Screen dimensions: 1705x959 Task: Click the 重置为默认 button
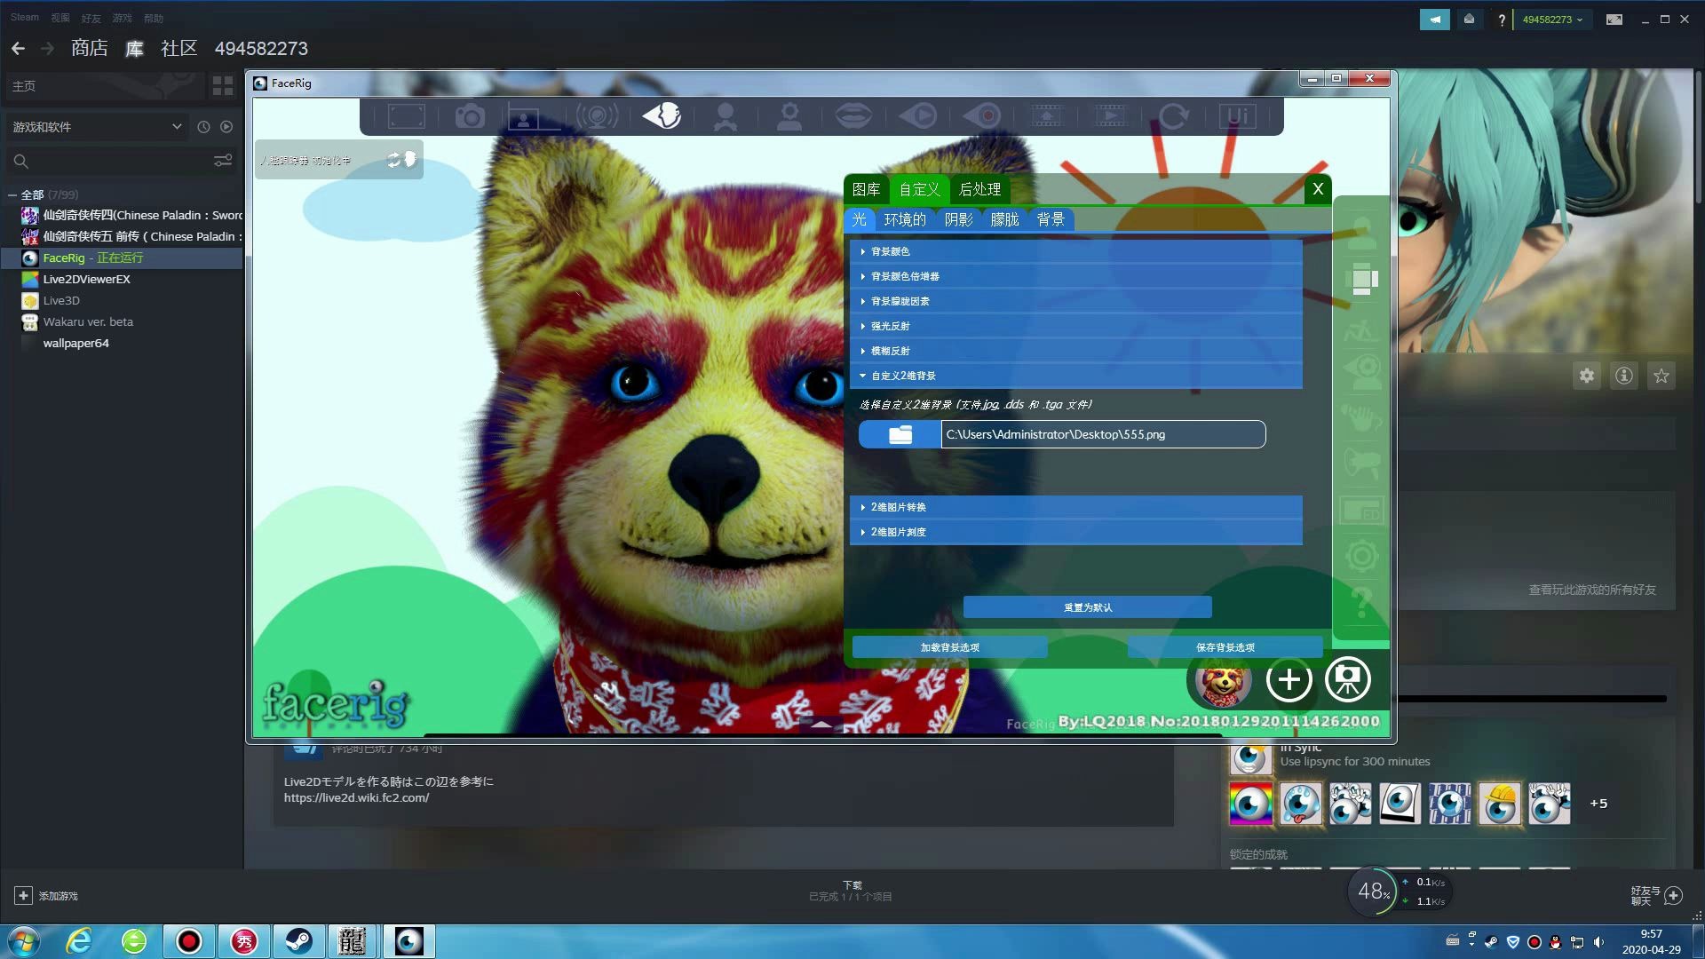pos(1088,607)
